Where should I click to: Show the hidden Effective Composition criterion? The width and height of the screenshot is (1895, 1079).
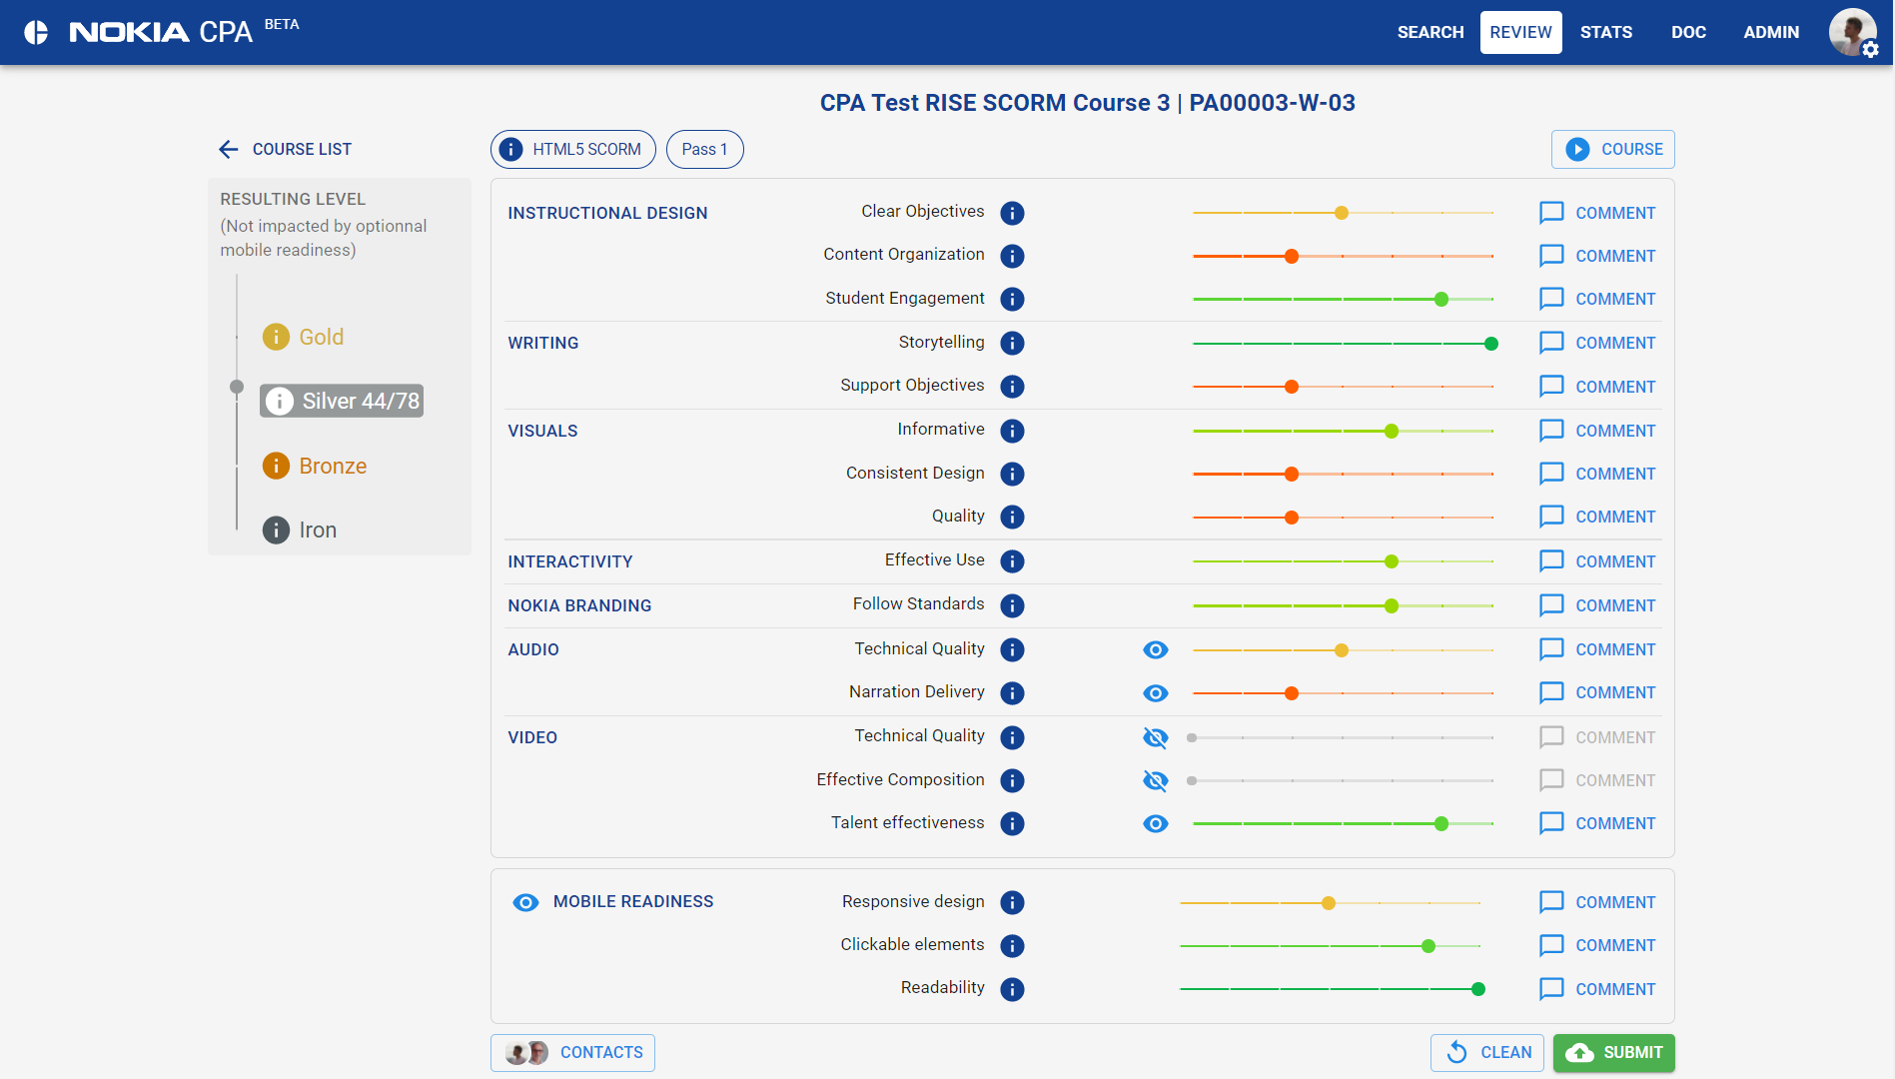[1156, 780]
